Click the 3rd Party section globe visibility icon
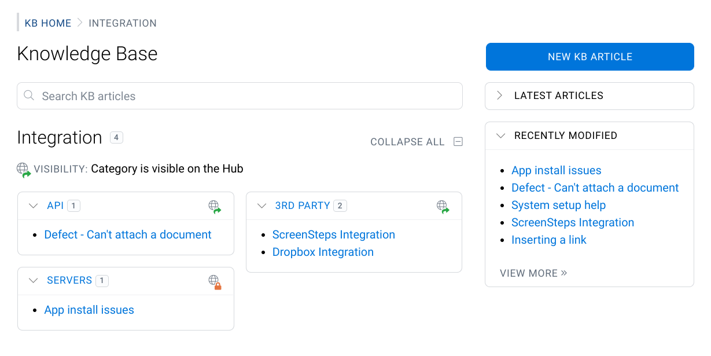This screenshot has width=711, height=356. coord(443,206)
